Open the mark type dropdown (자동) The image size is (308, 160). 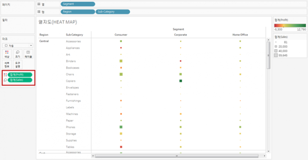coord(18,46)
